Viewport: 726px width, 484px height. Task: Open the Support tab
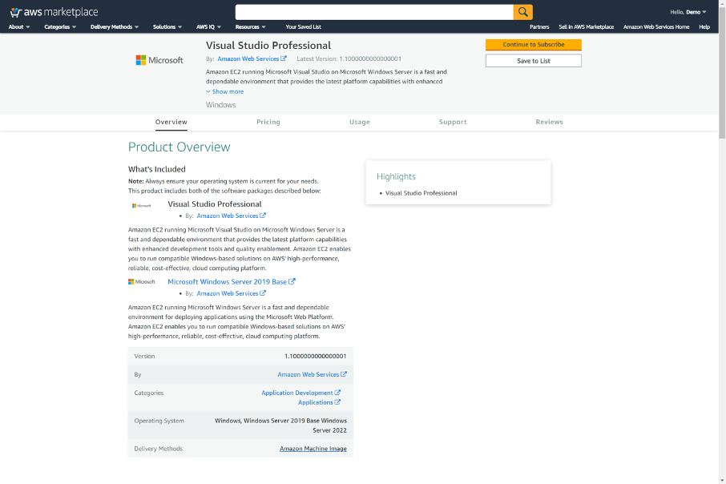coord(453,122)
